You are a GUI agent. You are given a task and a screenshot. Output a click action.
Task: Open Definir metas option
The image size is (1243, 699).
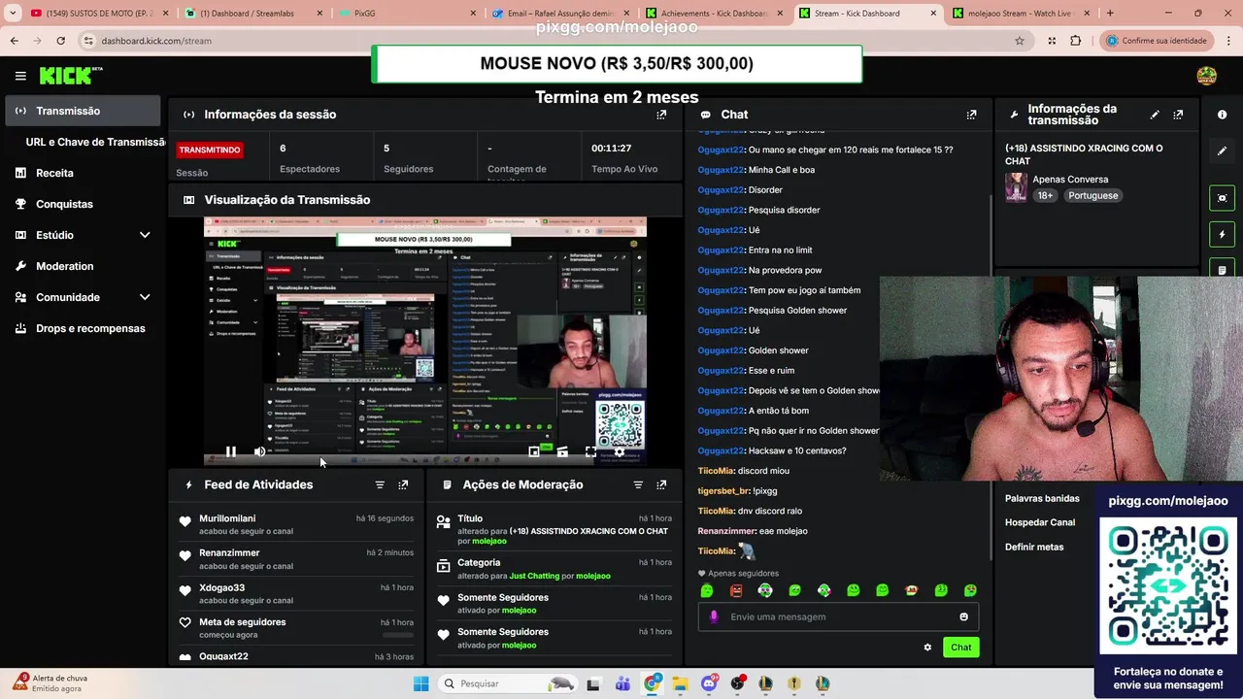[x=1034, y=547]
